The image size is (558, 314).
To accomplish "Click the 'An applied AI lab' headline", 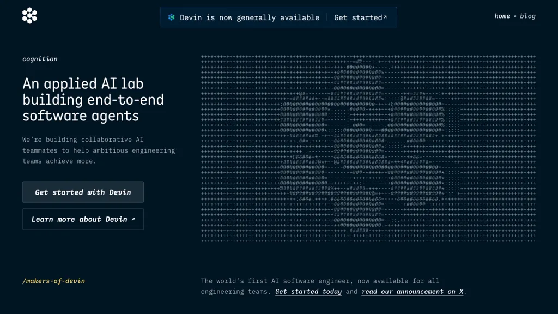I will [93, 100].
